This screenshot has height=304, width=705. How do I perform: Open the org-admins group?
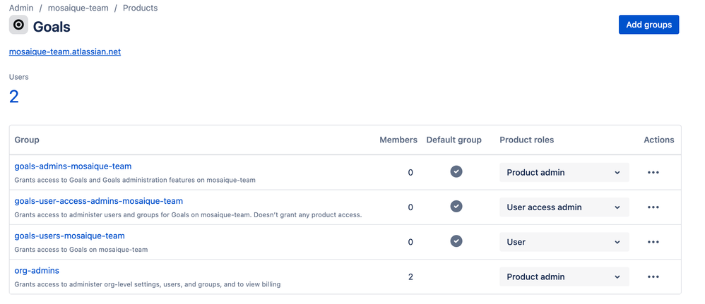(x=37, y=270)
